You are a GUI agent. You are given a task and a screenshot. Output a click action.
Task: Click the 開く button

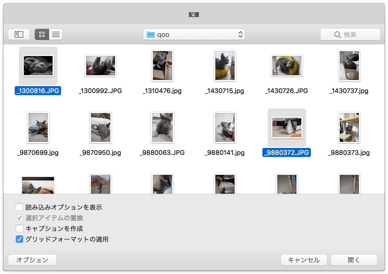[354, 260]
